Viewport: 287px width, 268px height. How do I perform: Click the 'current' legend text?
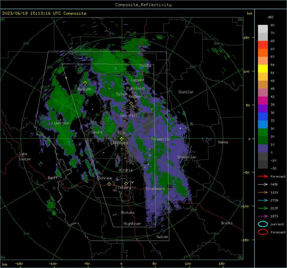pos(277,224)
